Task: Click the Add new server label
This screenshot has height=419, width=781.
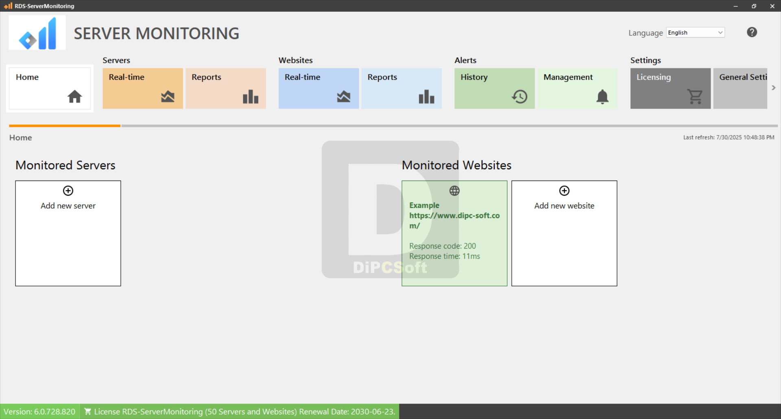Action: point(68,206)
